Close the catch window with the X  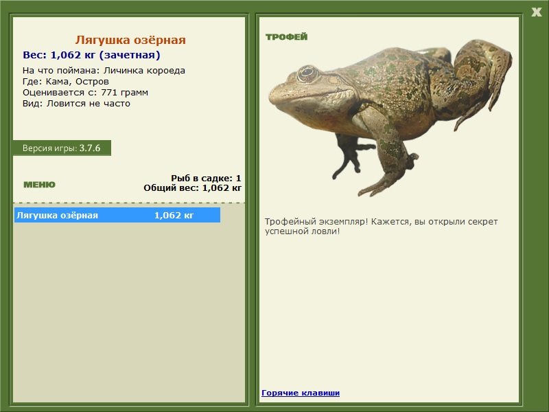(x=537, y=12)
